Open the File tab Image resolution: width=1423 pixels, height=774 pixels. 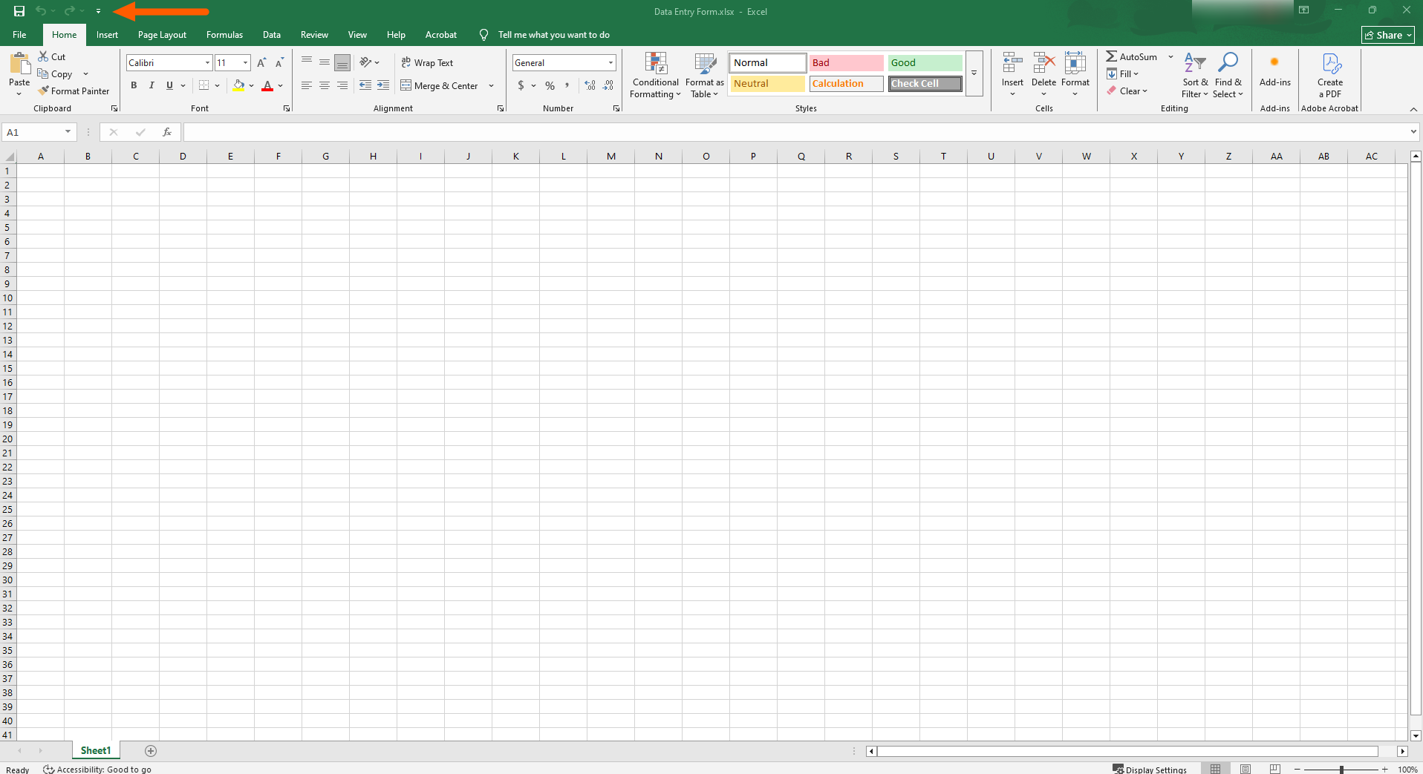point(19,35)
